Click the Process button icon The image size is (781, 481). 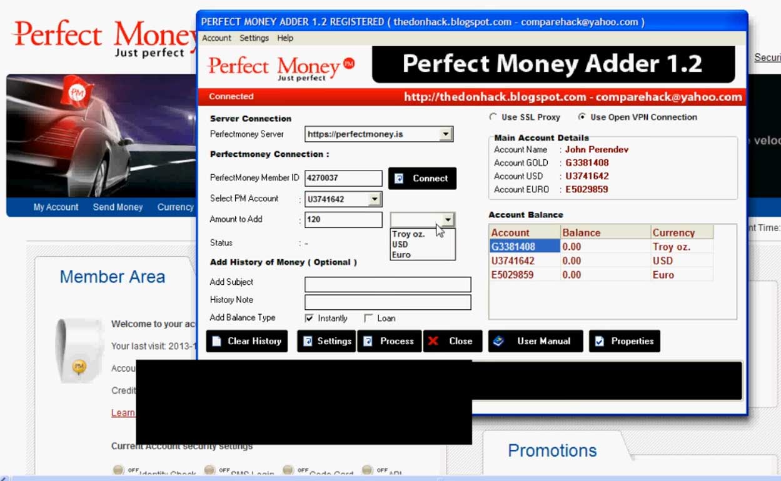pos(368,341)
